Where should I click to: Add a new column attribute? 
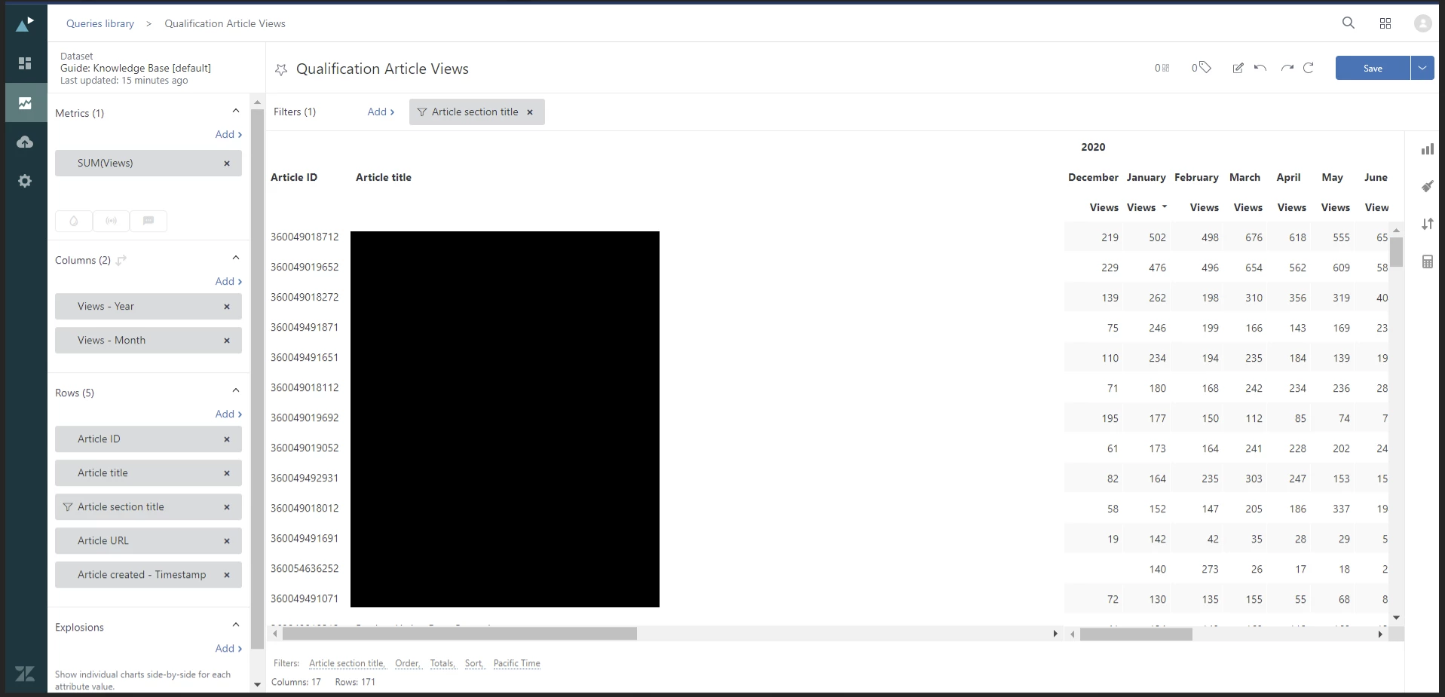228,281
